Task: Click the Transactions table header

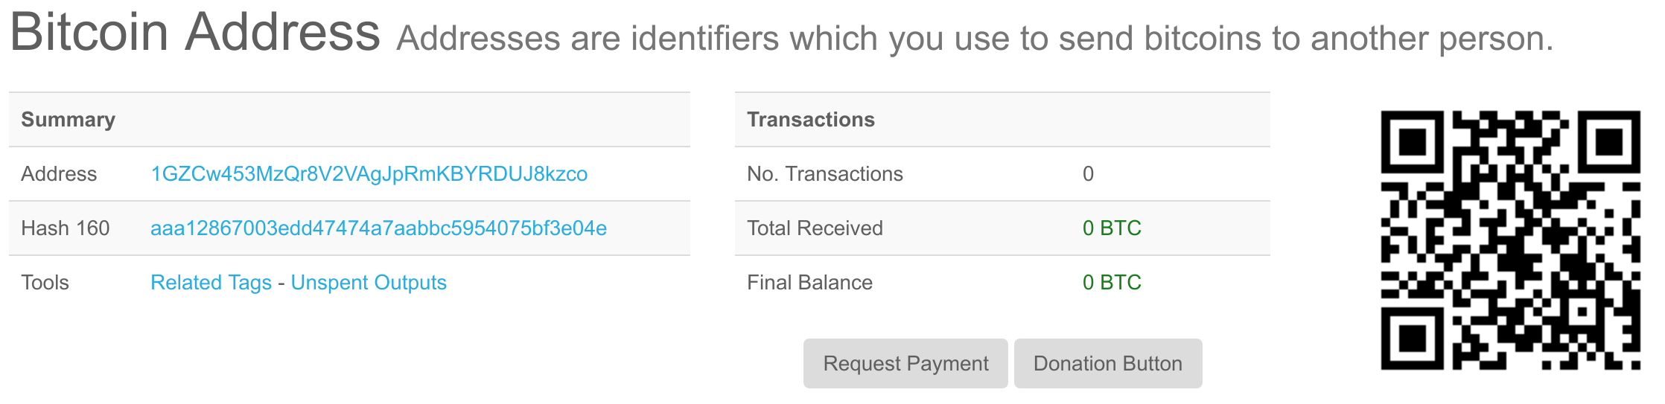Action: coord(810,120)
